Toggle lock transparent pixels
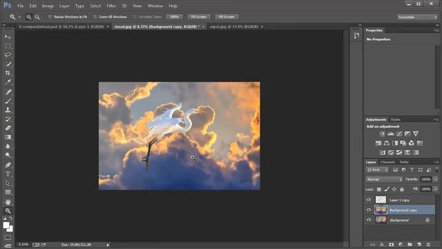Image resolution: width=442 pixels, height=249 pixels. pyautogui.click(x=379, y=189)
